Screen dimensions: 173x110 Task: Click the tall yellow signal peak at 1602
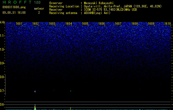35,107
